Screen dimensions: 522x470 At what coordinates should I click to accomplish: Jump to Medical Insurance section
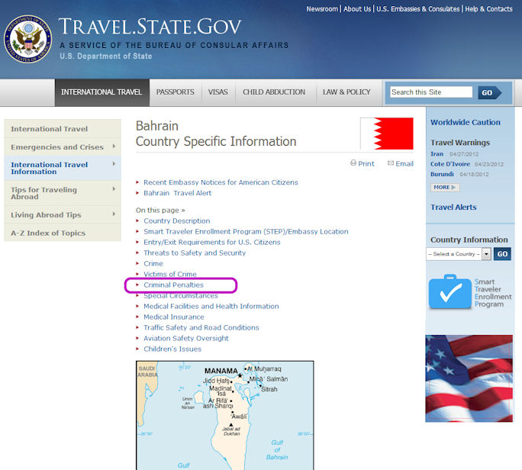(174, 317)
